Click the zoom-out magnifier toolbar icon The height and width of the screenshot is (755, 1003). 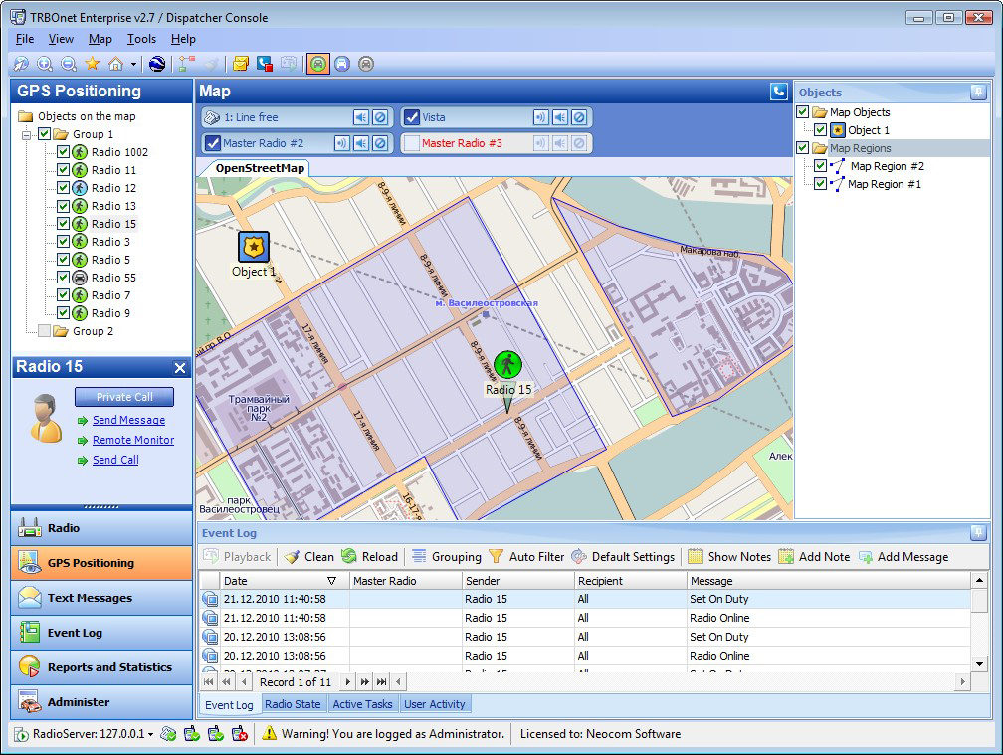pyautogui.click(x=69, y=64)
